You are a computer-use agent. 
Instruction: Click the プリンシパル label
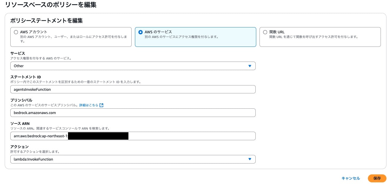point(21,100)
